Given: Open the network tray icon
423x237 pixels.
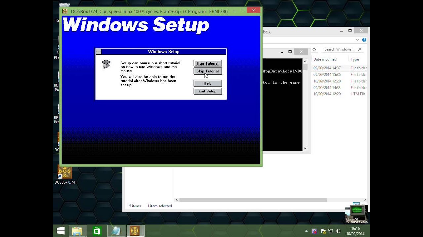Looking at the screenshot, I should [331, 231].
